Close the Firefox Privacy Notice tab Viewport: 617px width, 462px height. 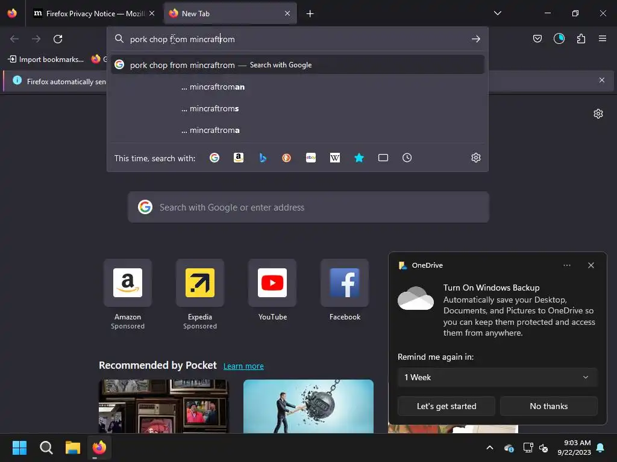click(152, 13)
